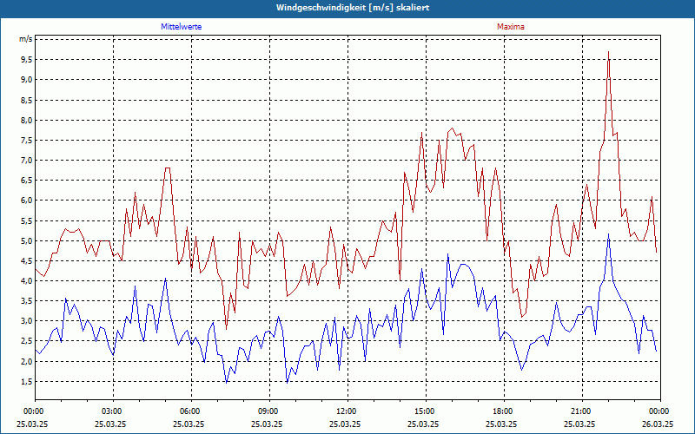Click the '21:00' time axis label
Image resolution: width=695 pixels, height=434 pixels.
582,411
